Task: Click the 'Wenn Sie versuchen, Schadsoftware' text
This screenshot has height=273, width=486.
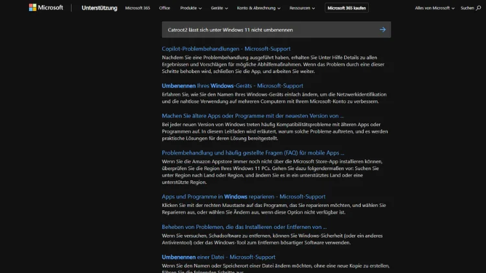Action: tap(272, 239)
